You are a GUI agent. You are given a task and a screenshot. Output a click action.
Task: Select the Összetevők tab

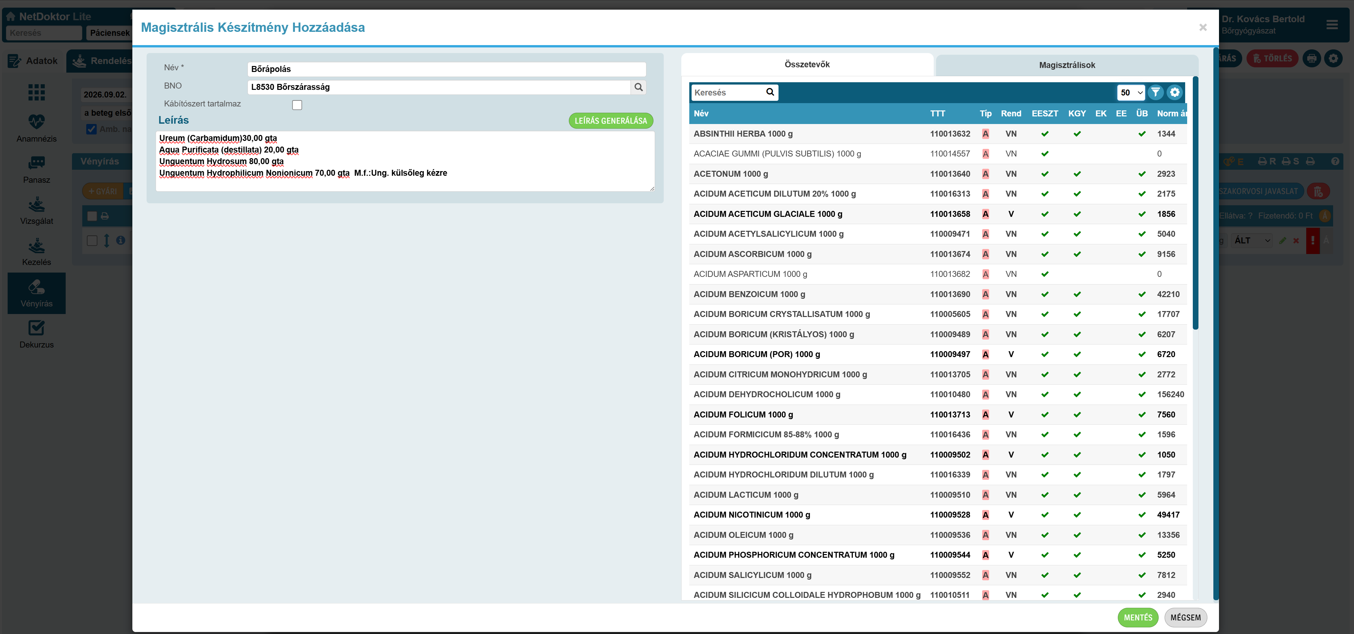click(807, 65)
